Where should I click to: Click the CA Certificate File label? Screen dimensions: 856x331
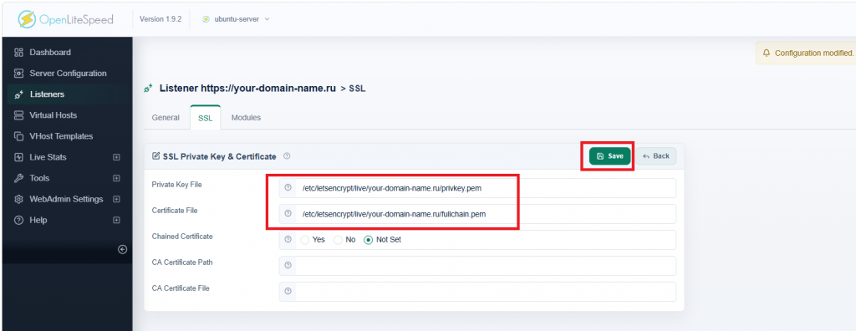coord(181,288)
